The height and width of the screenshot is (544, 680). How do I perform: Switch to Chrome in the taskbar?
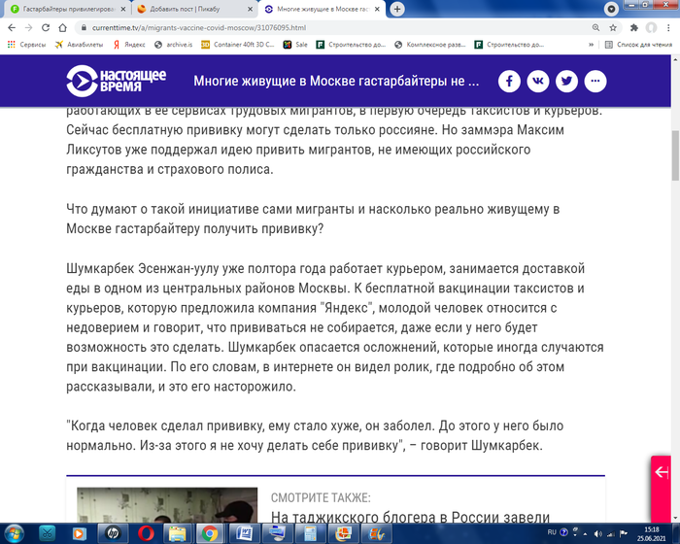210,533
